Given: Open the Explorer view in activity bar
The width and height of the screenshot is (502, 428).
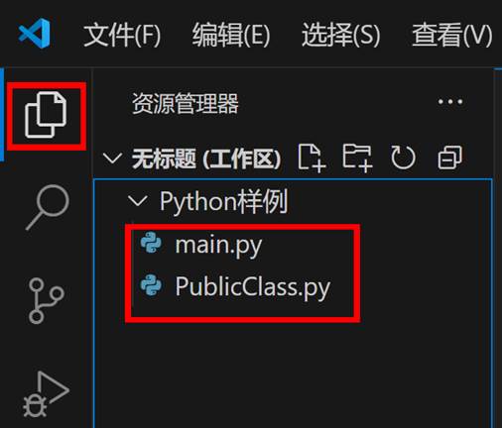Looking at the screenshot, I should coord(46,116).
